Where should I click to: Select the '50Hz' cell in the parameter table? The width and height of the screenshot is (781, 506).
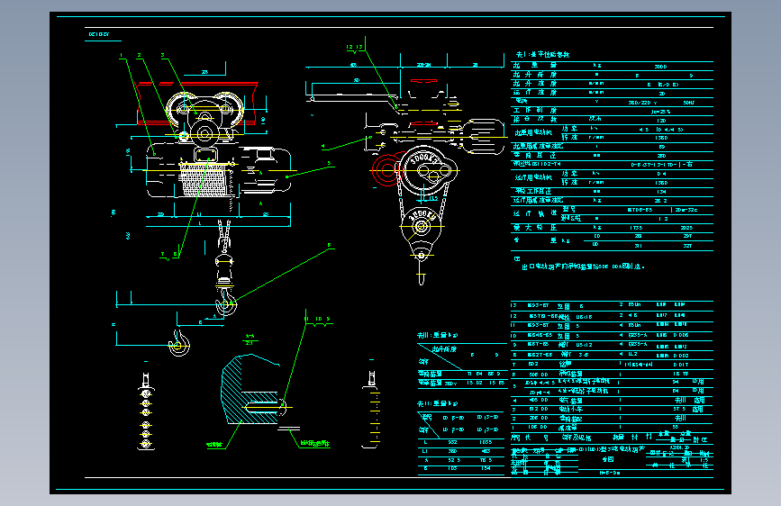[689, 103]
